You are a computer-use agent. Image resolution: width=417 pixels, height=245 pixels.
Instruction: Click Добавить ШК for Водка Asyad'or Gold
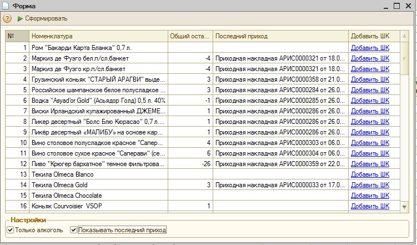point(370,101)
